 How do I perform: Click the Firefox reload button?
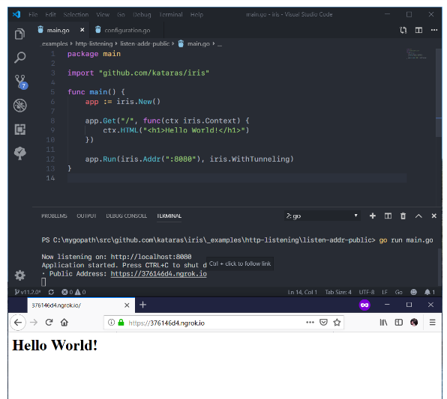[x=49, y=322]
